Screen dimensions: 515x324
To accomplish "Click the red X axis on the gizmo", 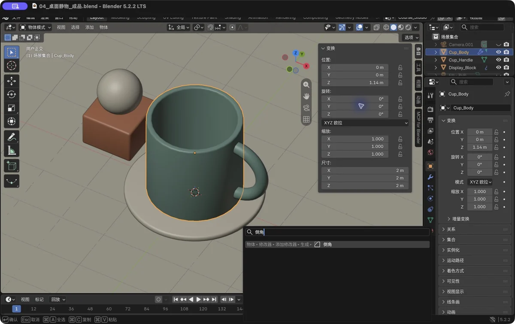I will (306, 66).
